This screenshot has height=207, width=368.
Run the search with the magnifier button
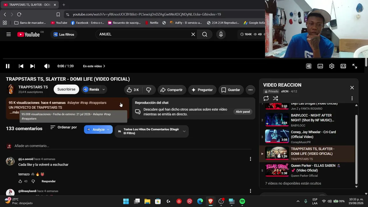coord(204,34)
